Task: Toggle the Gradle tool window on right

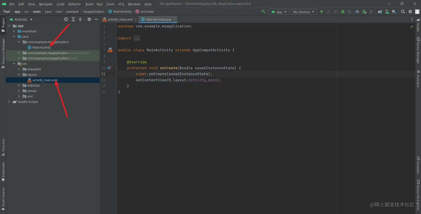Action: tap(418, 24)
